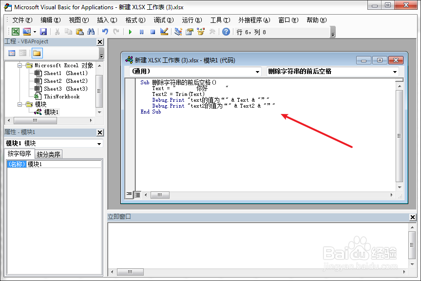Open the 外接程序 menu
This screenshot has width=421, height=281.
point(254,20)
